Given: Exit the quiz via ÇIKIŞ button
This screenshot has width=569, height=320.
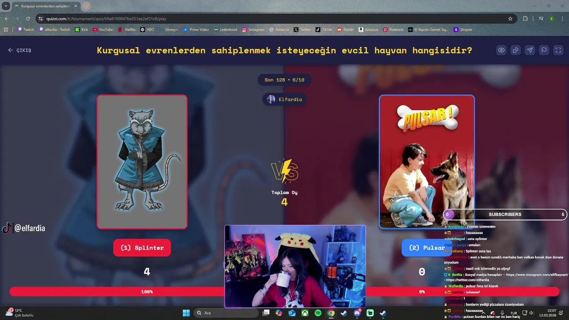Looking at the screenshot, I should [x=20, y=50].
